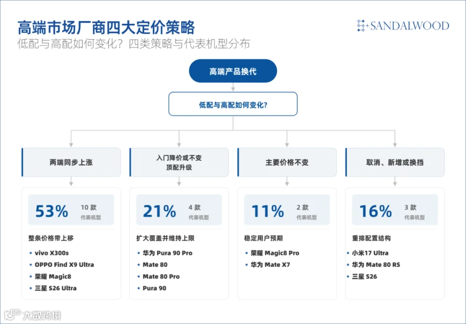Click the 11% figure
The width and height of the screenshot is (466, 324).
(268, 211)
